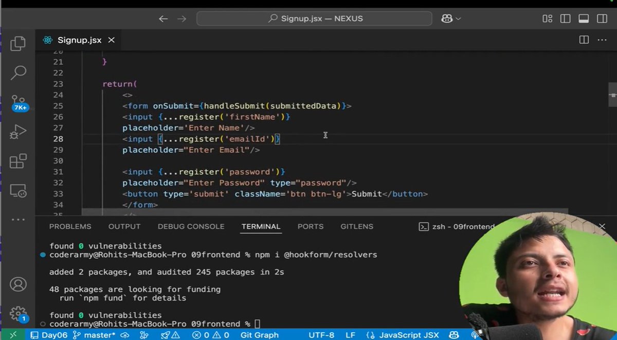617x340 pixels.
Task: Switch to the PROBLEMS panel tab
Action: [x=70, y=226]
